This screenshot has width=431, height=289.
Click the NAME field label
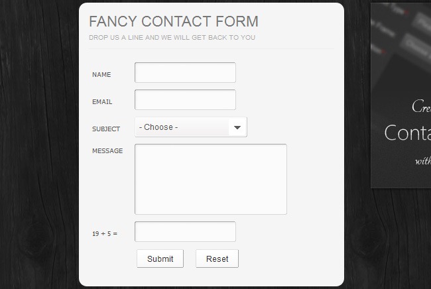coord(101,75)
